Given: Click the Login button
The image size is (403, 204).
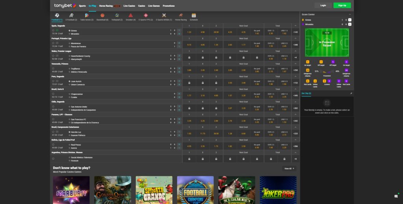Looking at the screenshot, I should (323, 6).
